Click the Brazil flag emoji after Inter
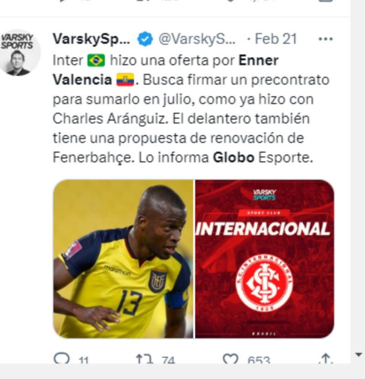This screenshot has height=379, width=365. (96, 60)
